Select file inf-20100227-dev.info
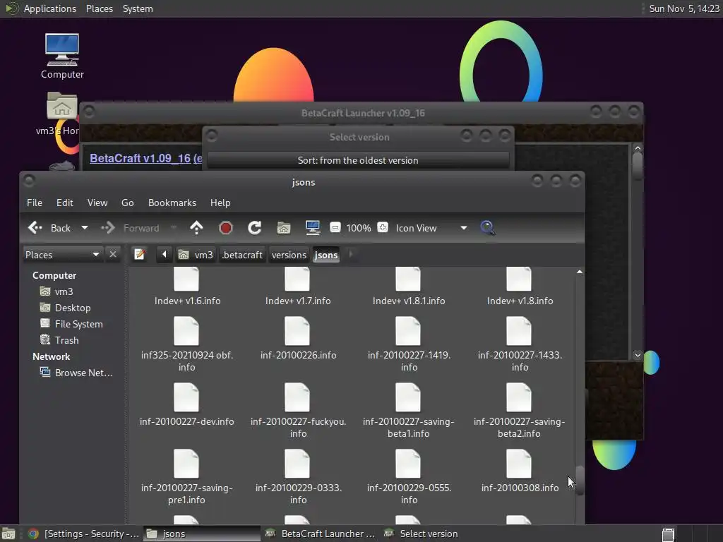Image resolution: width=723 pixels, height=542 pixels. click(186, 404)
